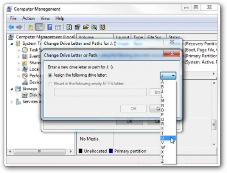The width and height of the screenshot is (227, 173).
Task: Click the Forward arrow in toolbar
Action: pyautogui.click(x=19, y=27)
